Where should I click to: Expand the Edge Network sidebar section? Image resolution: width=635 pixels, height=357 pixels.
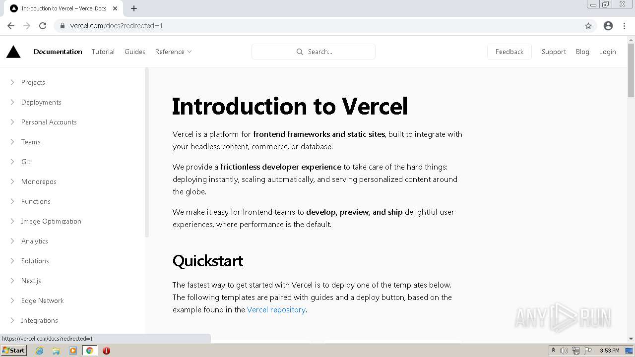[42, 300]
